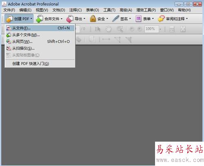Screen dimensions: 204x166
Task: Click the 签名 toolbar label
Action: pyautogui.click(x=124, y=19)
